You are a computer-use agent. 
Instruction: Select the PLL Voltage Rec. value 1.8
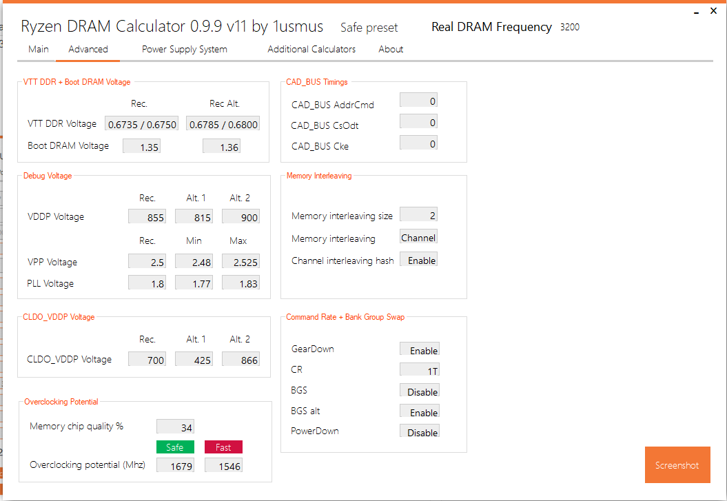[x=147, y=283]
